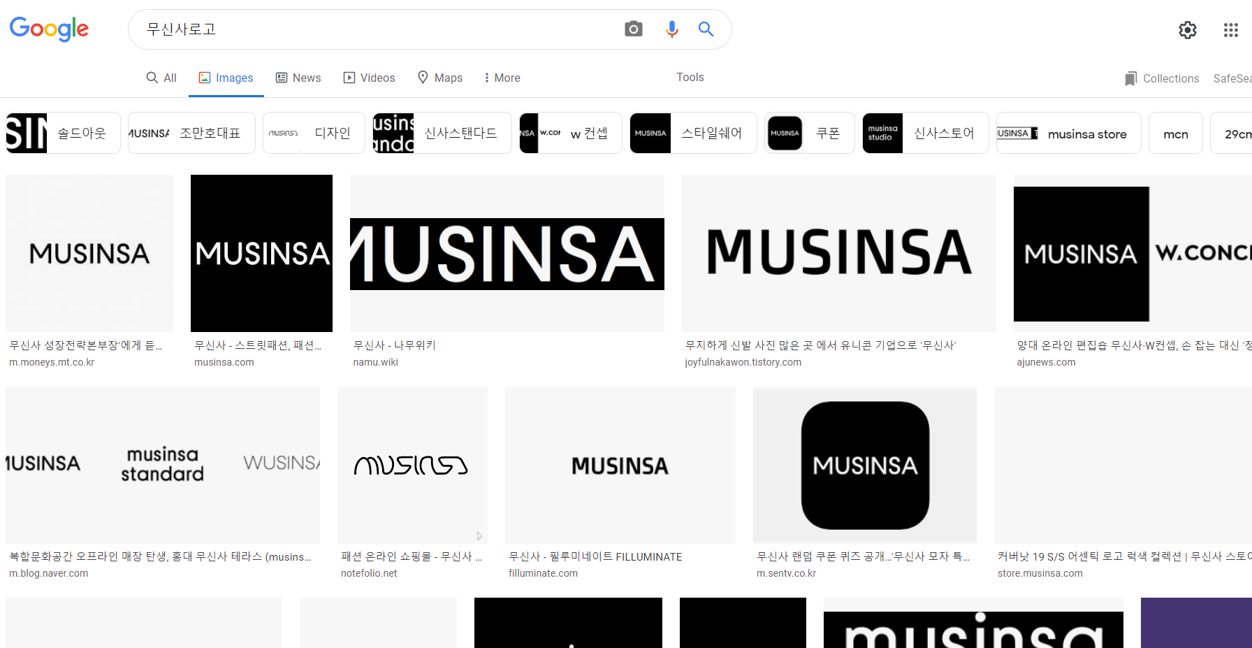Select the mcn filter chip
The height and width of the screenshot is (648, 1252).
1176,133
